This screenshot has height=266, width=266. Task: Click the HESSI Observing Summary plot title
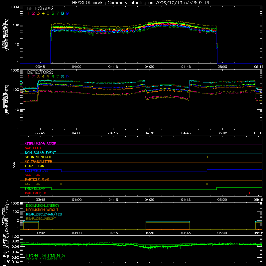point(141,3)
